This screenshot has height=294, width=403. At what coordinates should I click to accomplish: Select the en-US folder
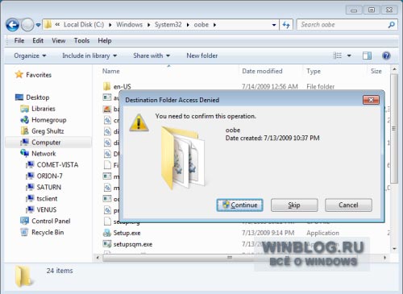[123, 86]
